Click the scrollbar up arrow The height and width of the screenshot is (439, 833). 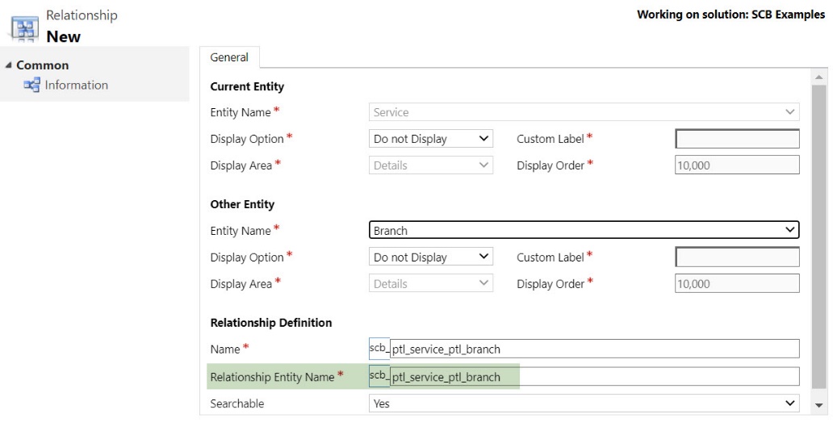pyautogui.click(x=818, y=77)
